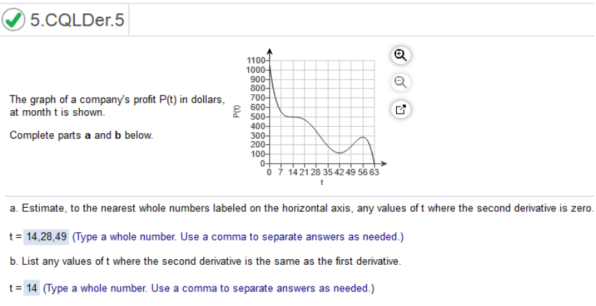Image resolution: width=596 pixels, height=306 pixels.
Task: Click the curve peak near t=56
Action: [363, 137]
